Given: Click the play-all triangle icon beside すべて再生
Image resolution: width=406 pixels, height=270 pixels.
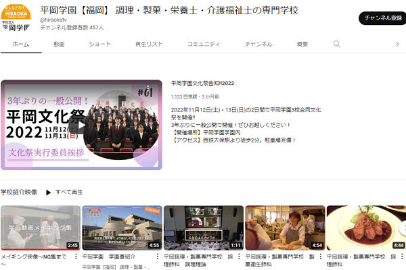Looking at the screenshot, I should point(48,192).
